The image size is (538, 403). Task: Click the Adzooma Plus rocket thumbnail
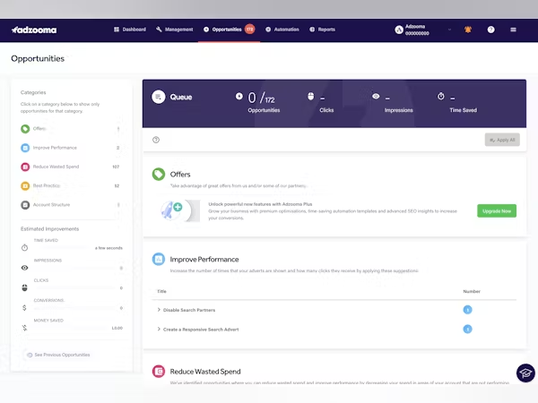(180, 210)
